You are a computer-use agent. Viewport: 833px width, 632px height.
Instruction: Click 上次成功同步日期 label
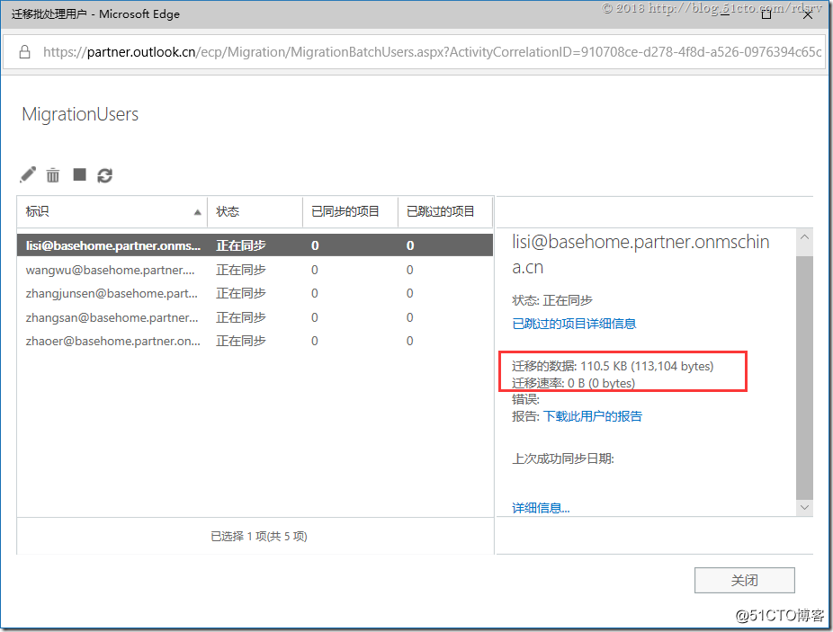[562, 458]
